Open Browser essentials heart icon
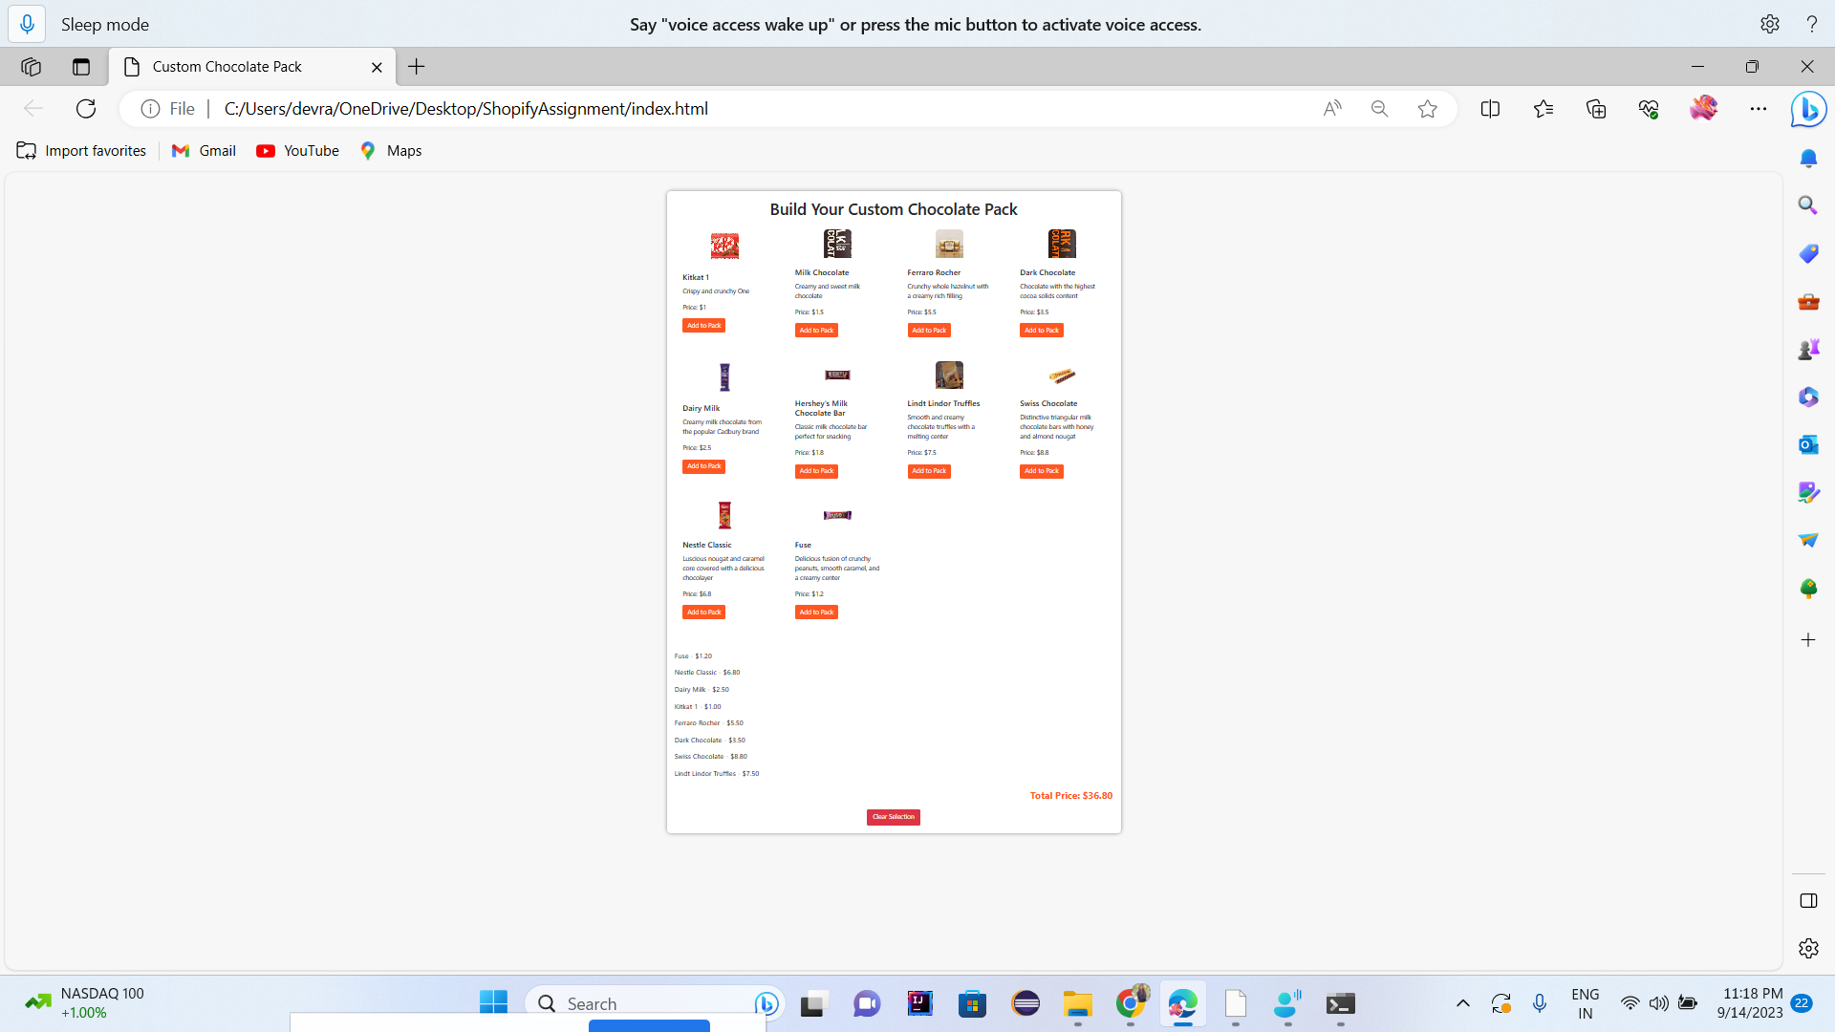 tap(1649, 108)
